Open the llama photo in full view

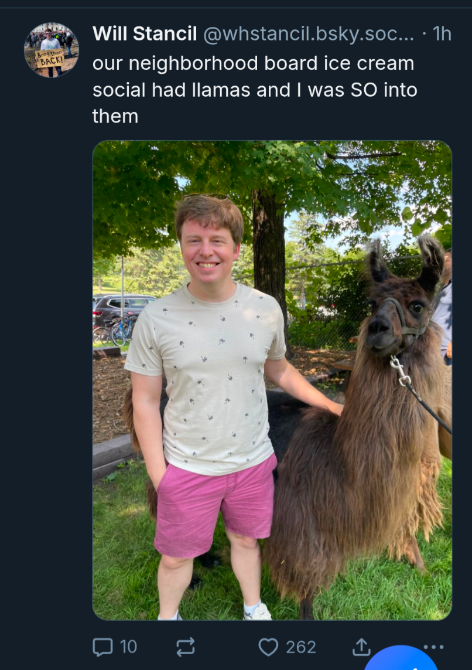272,380
